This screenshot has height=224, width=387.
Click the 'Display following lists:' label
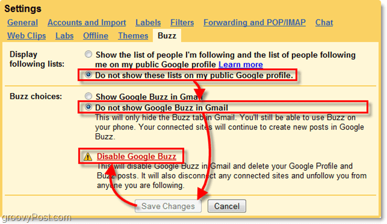37,59
